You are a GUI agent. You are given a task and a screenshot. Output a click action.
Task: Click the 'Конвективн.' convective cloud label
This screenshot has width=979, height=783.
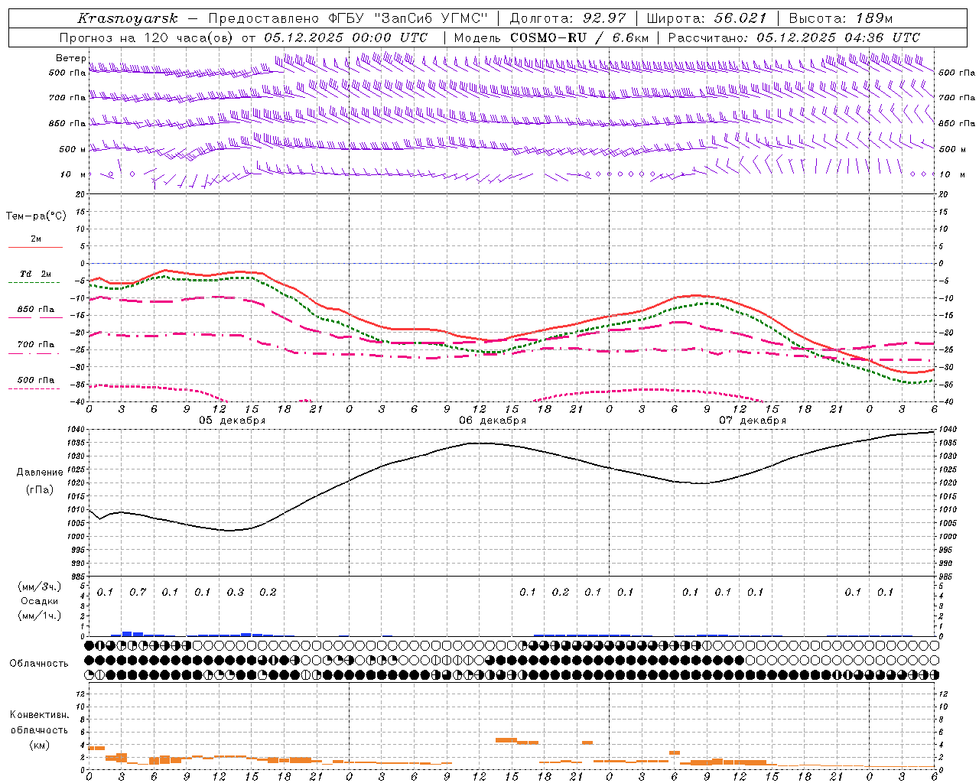click(40, 715)
